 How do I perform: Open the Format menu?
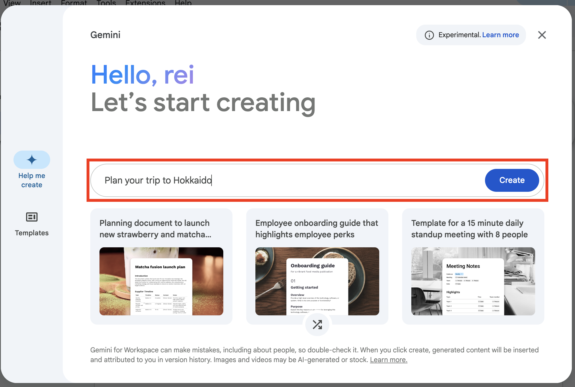pyautogui.click(x=73, y=3)
